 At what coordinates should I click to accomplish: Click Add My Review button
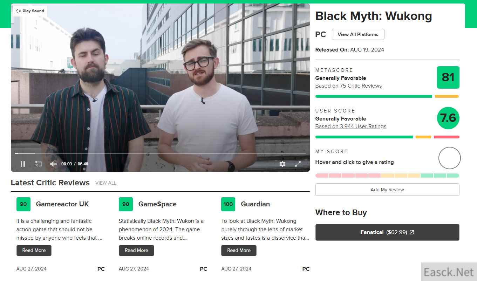point(387,190)
